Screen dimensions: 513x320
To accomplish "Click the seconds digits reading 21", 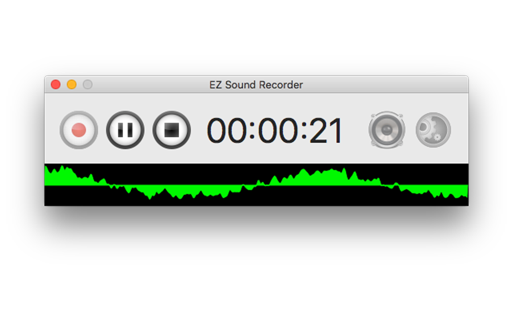I will [326, 131].
